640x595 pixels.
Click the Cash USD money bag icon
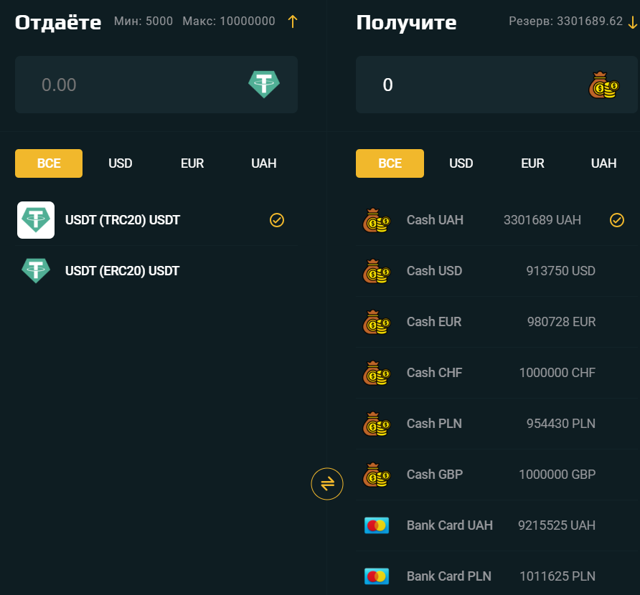click(x=376, y=271)
